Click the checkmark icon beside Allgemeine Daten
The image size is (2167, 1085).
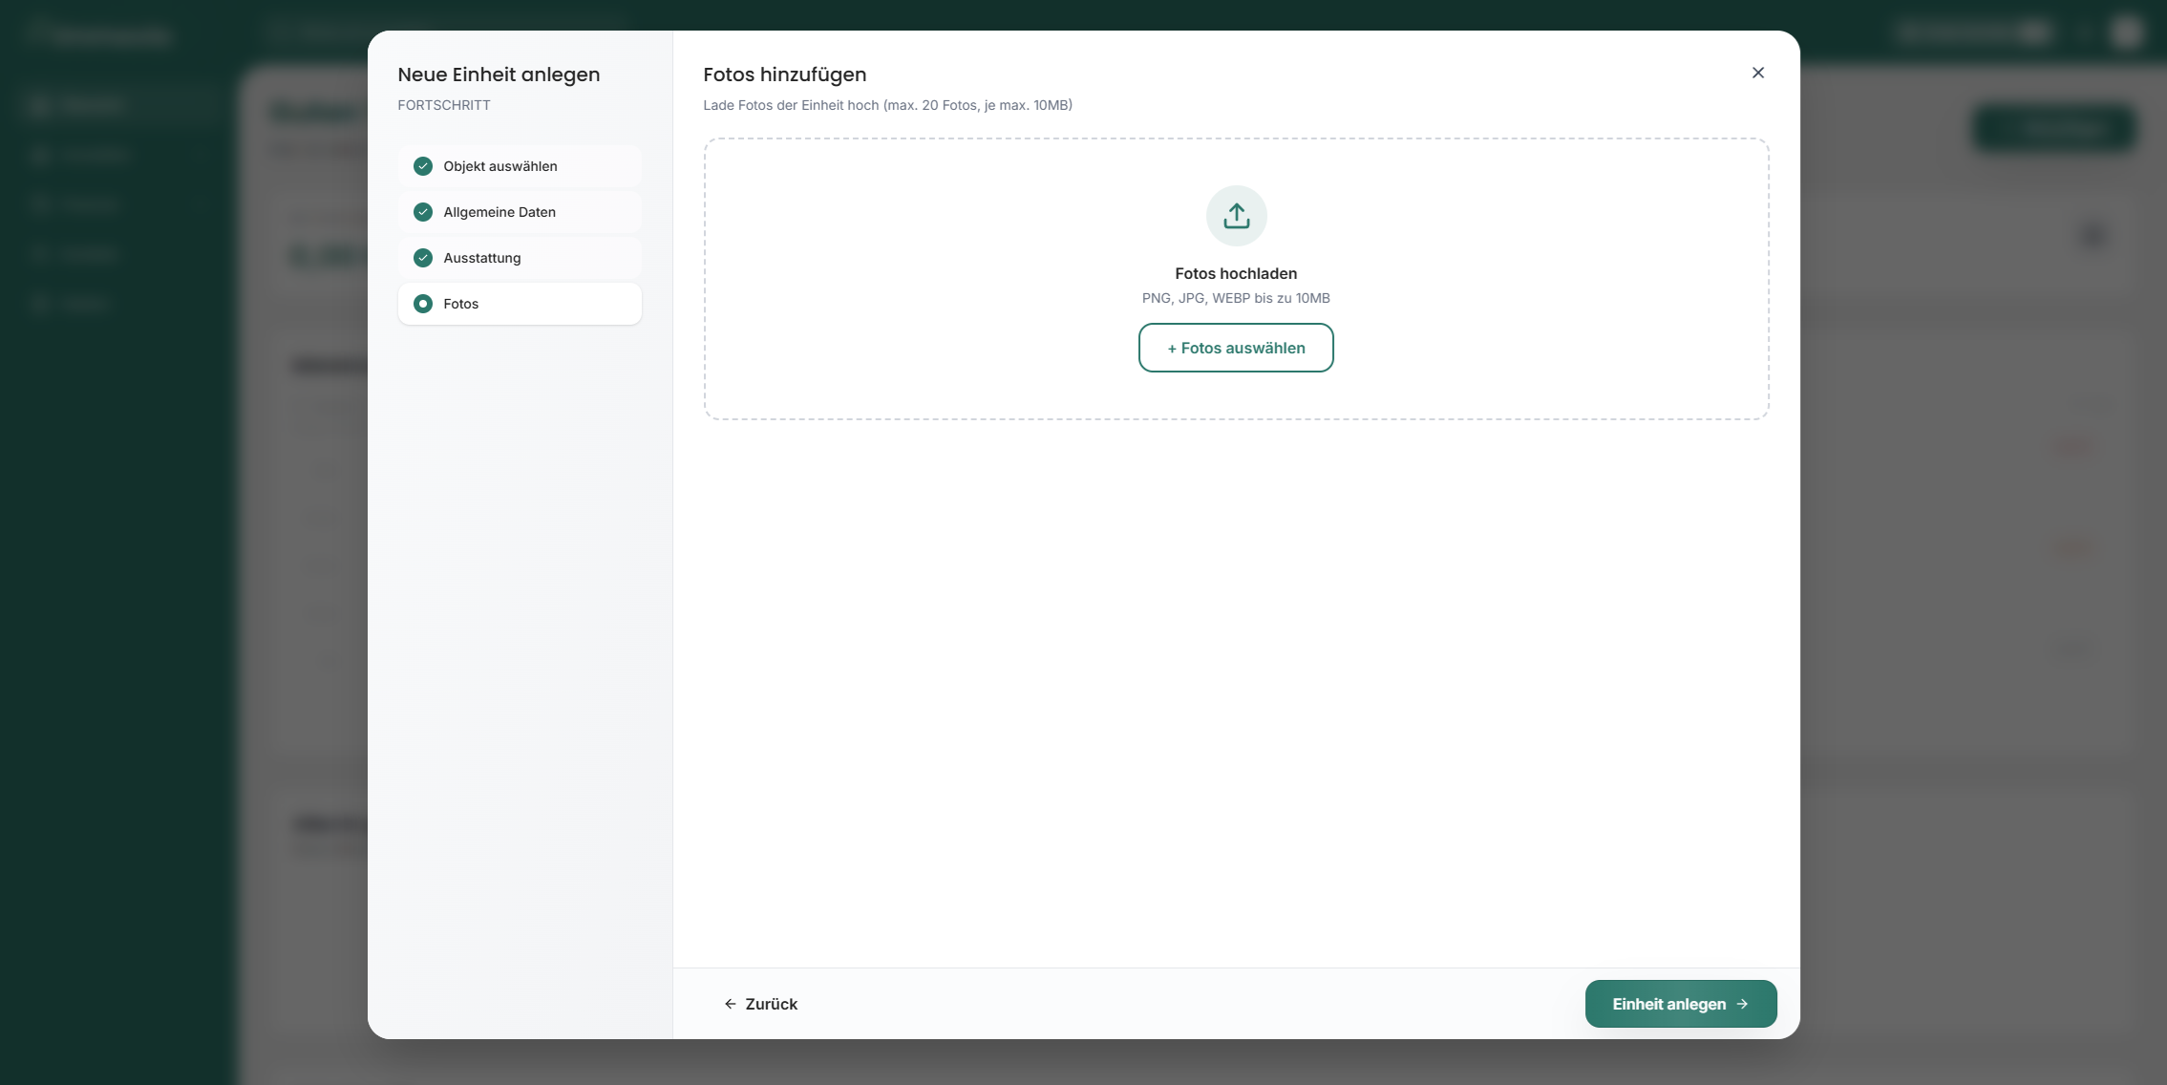(x=423, y=212)
